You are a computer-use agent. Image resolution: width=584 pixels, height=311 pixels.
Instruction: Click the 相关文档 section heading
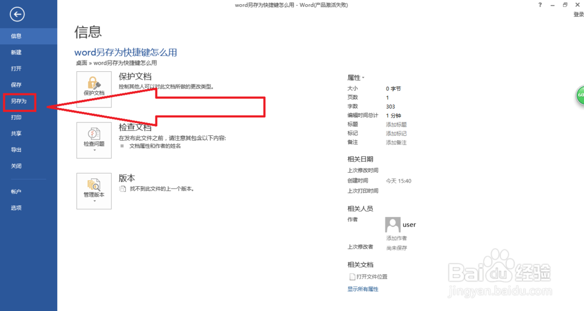coord(360,265)
